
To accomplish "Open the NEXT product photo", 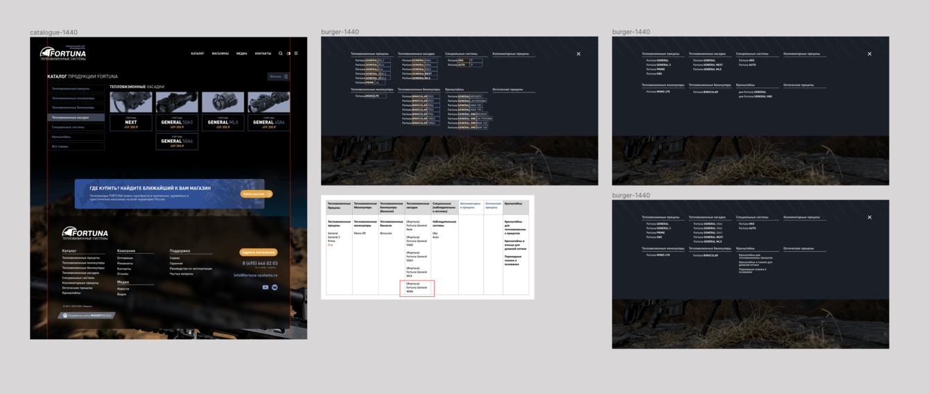I will (130, 102).
